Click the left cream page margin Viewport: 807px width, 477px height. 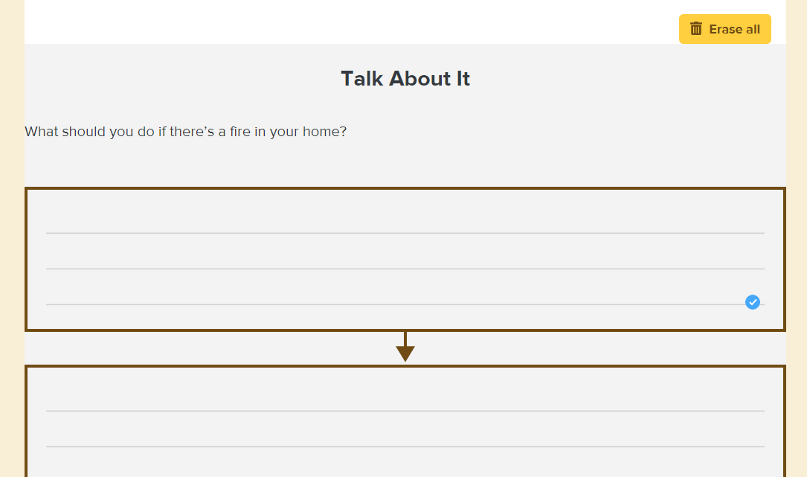pyautogui.click(x=12, y=238)
